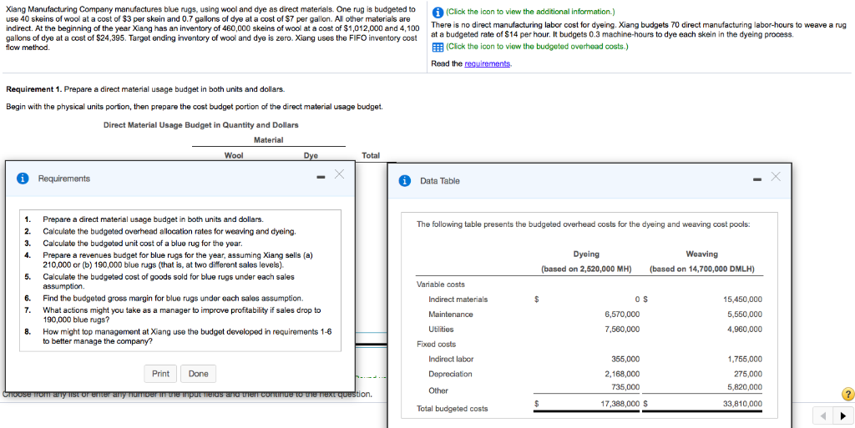This screenshot has width=855, height=428.
Task: Click the Utilities row label
Action: pos(441,329)
